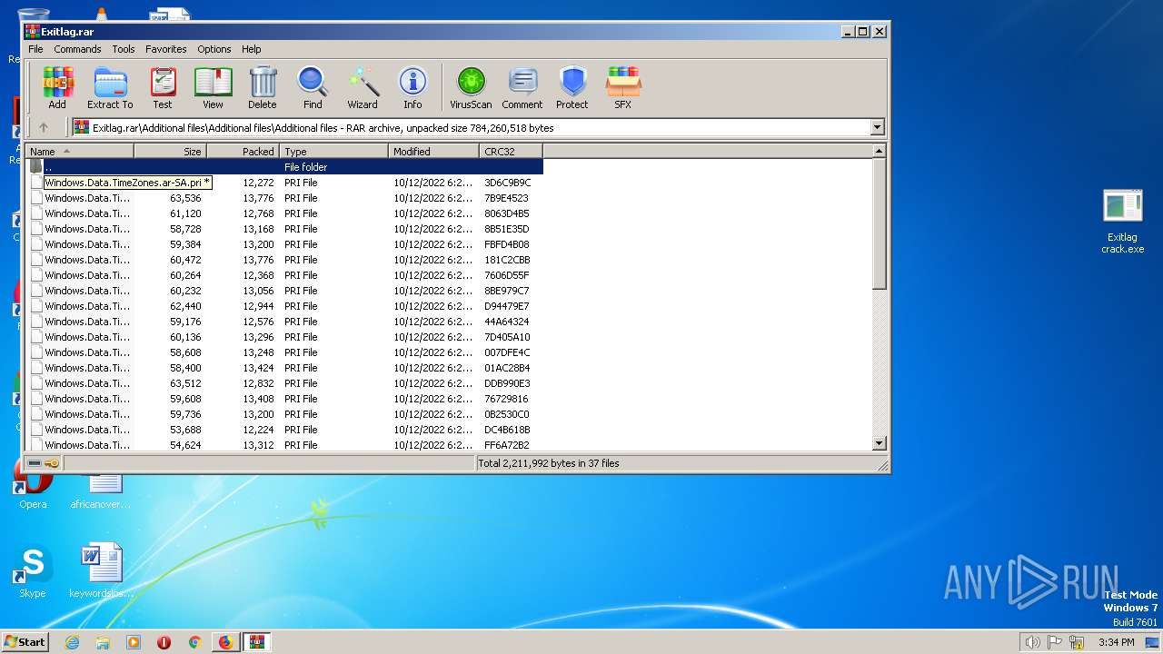This screenshot has height=654, width=1163.
Task: Click the Add toolbar icon
Action: click(57, 87)
